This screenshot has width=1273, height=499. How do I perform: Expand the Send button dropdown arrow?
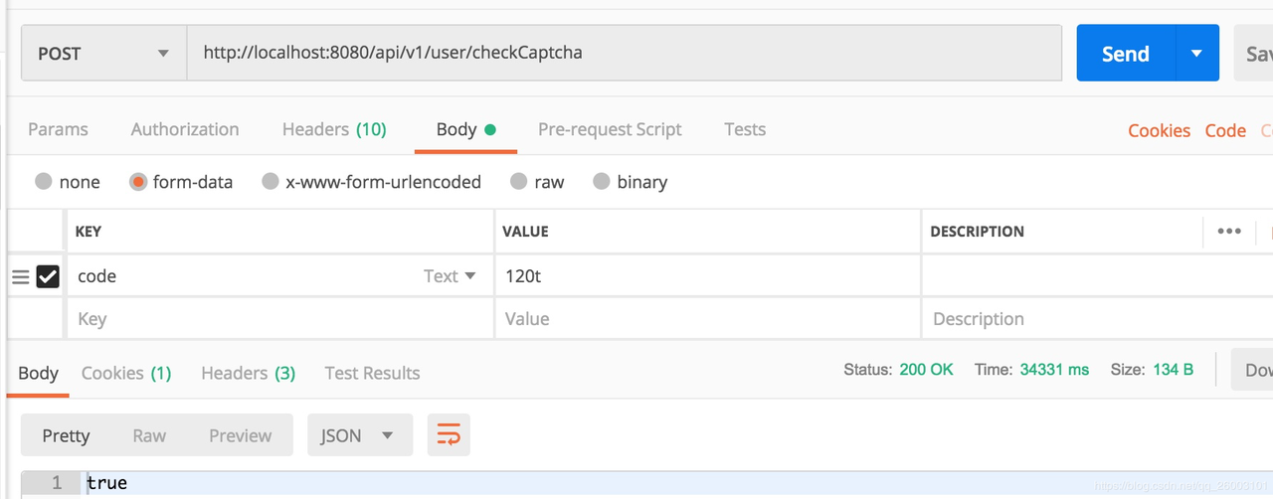(1197, 54)
